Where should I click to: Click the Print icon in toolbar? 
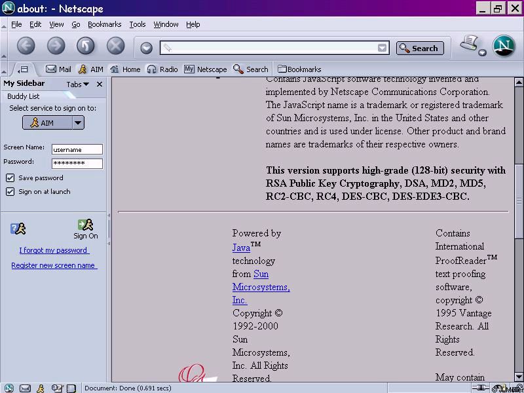click(469, 44)
